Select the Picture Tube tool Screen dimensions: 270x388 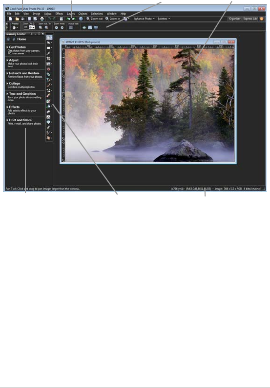click(49, 111)
